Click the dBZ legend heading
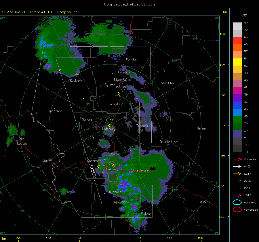 coord(244,15)
